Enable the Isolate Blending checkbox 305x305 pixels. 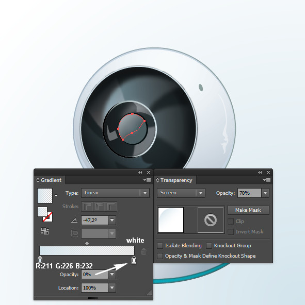click(160, 246)
